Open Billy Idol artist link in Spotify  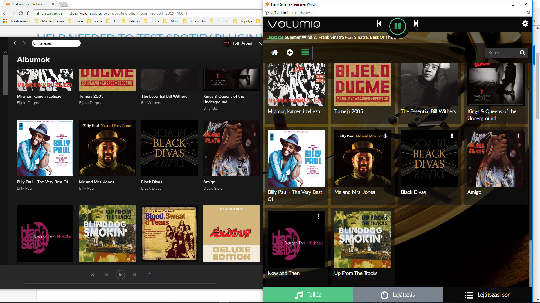click(211, 108)
